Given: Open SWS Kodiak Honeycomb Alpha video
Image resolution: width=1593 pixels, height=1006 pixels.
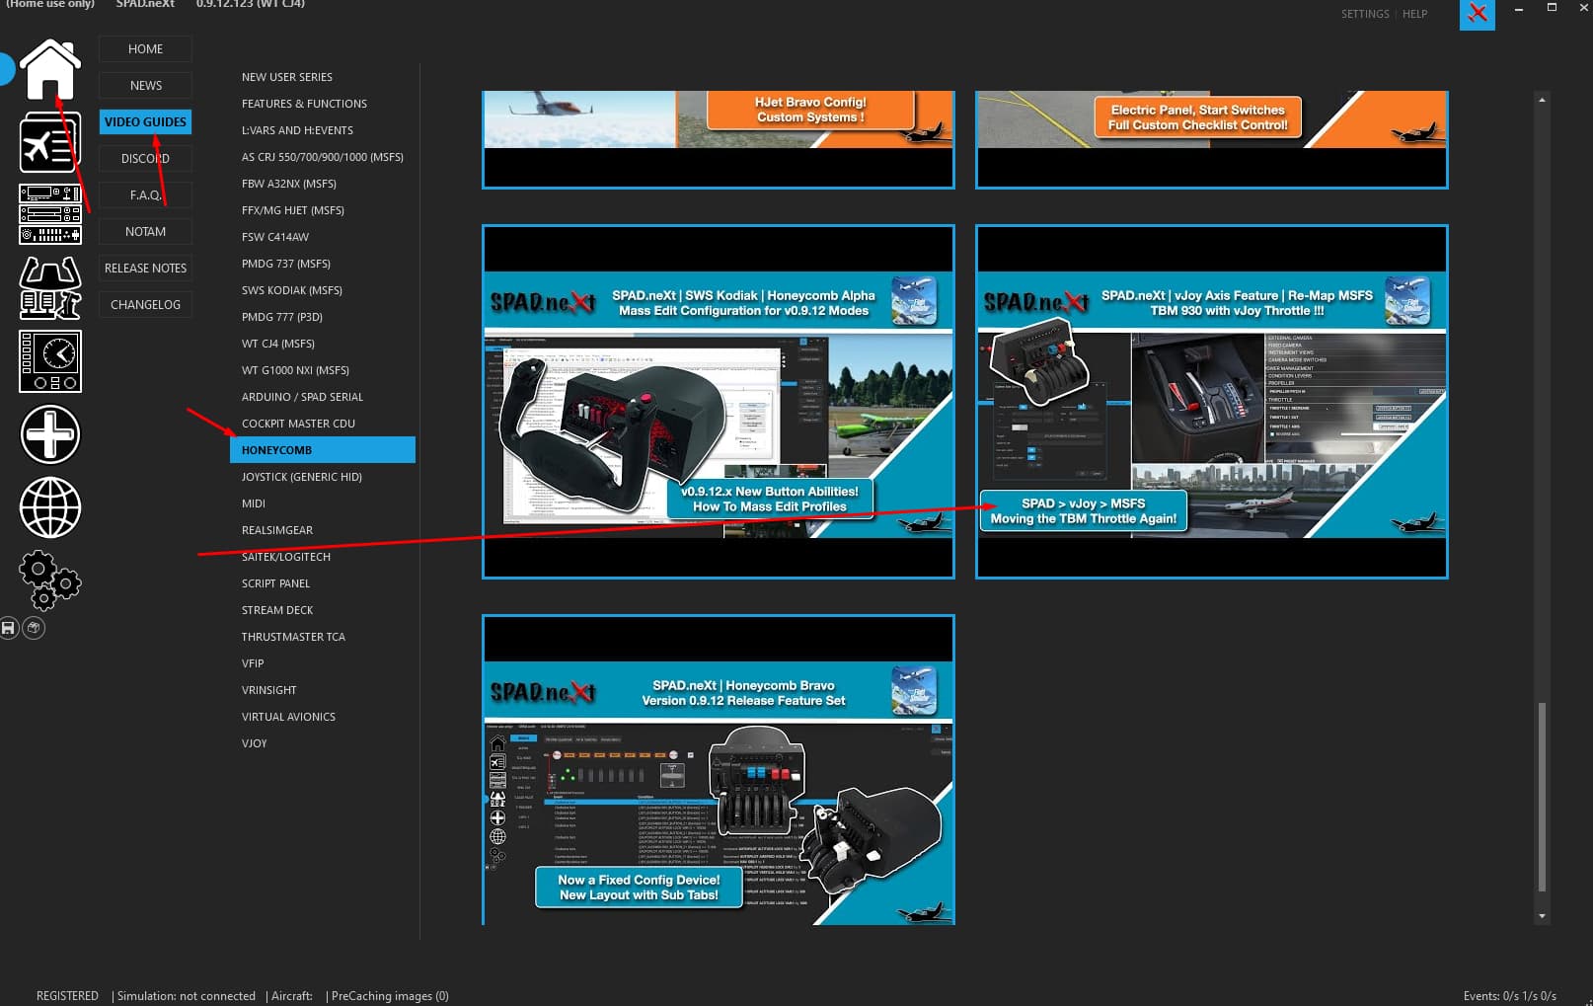Looking at the screenshot, I should [x=718, y=402].
